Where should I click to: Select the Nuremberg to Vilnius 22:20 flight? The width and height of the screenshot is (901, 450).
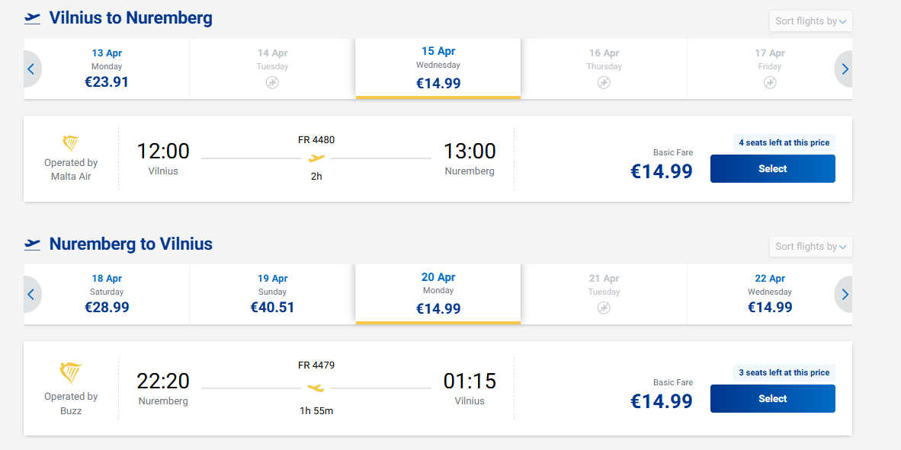point(772,399)
